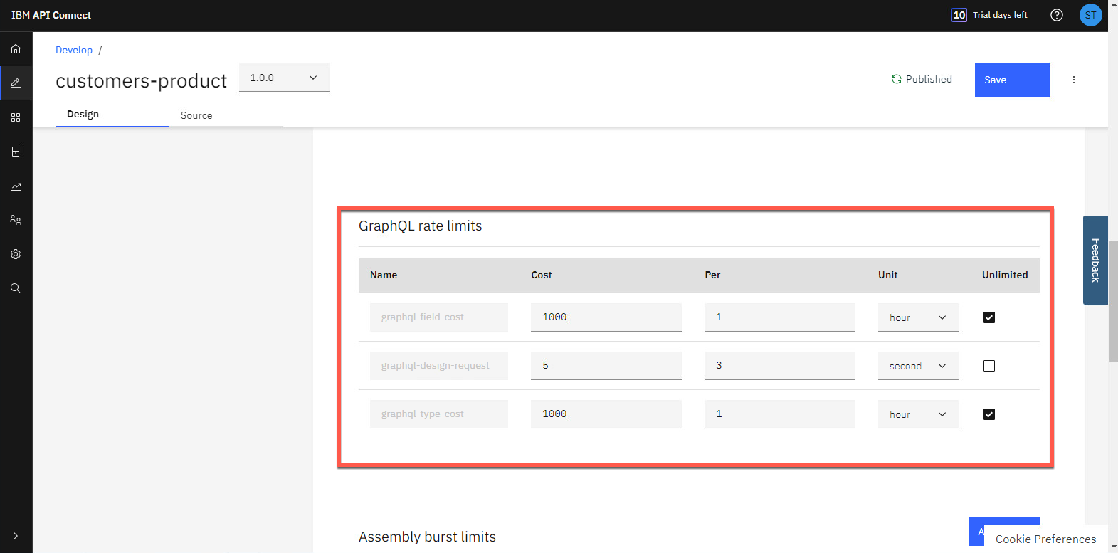Click the blue Save button
This screenshot has width=1118, height=553.
pos(1011,80)
